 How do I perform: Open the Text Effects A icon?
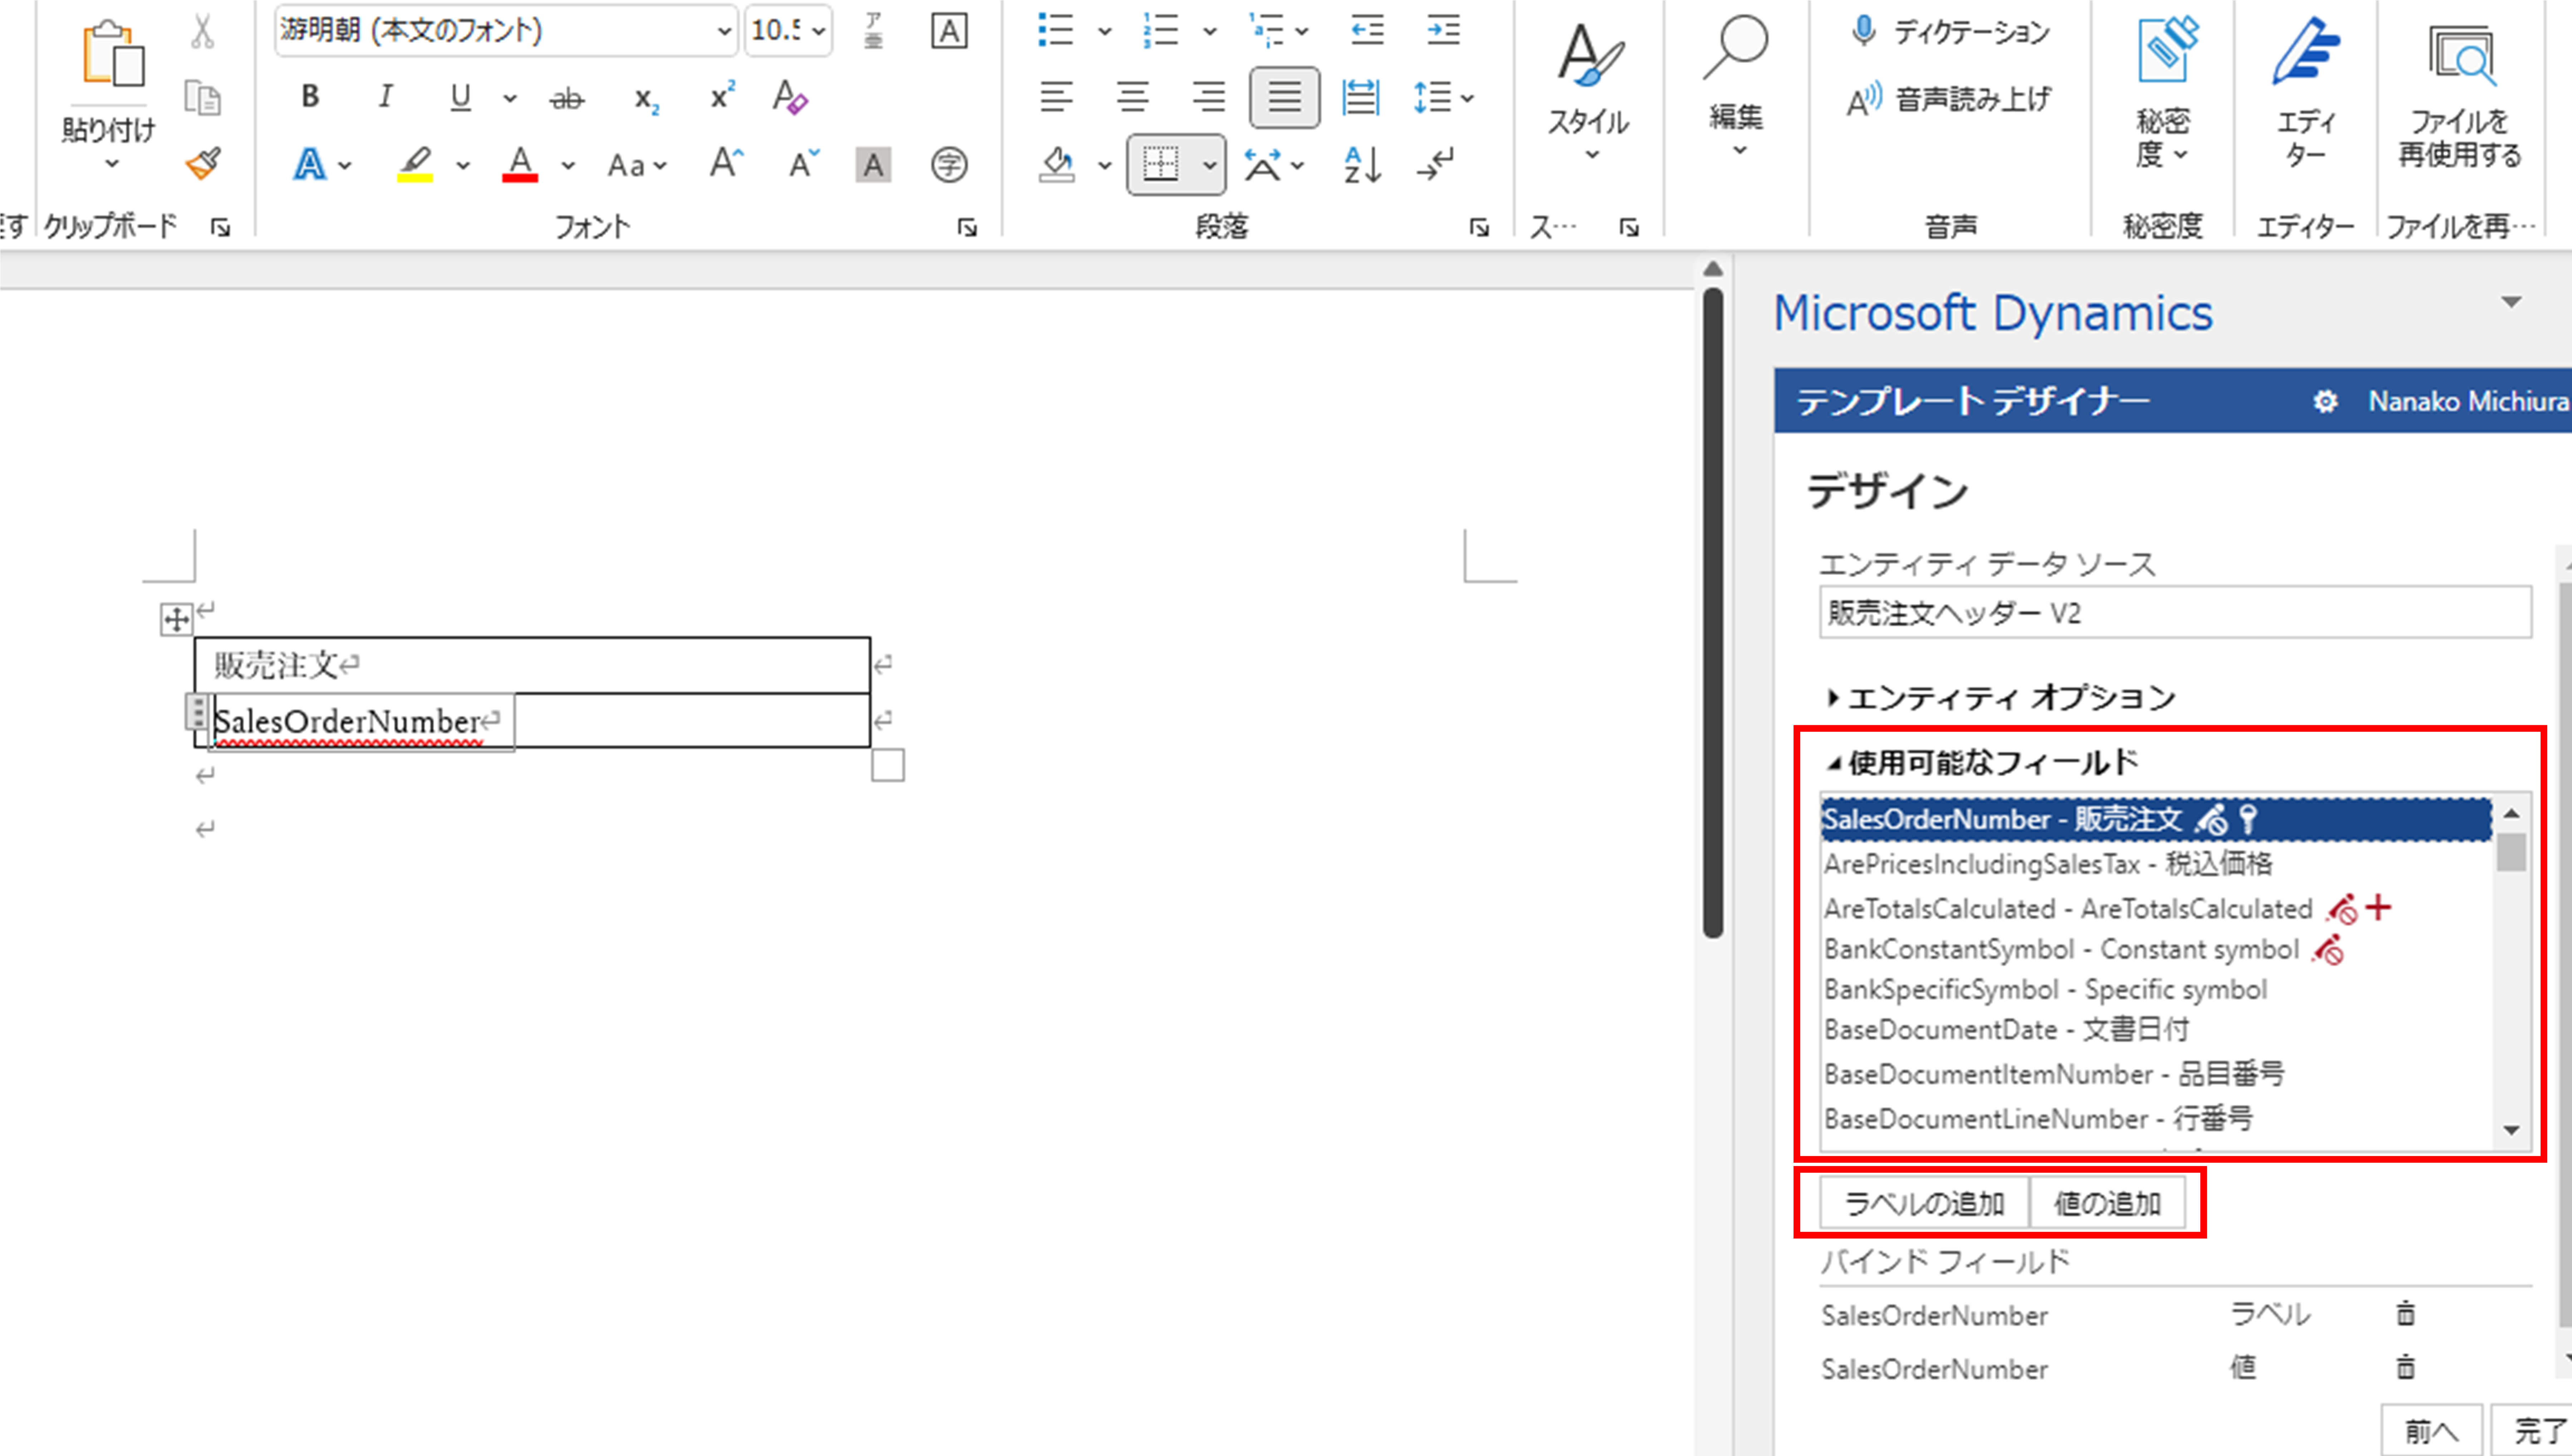click(x=310, y=164)
